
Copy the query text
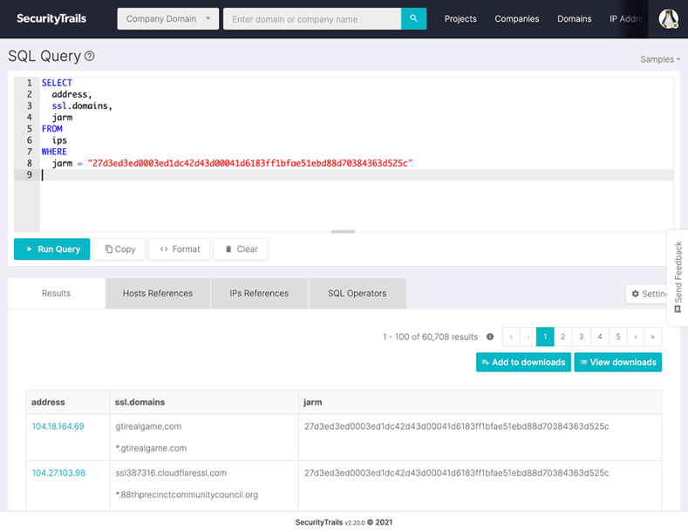pyautogui.click(x=119, y=249)
